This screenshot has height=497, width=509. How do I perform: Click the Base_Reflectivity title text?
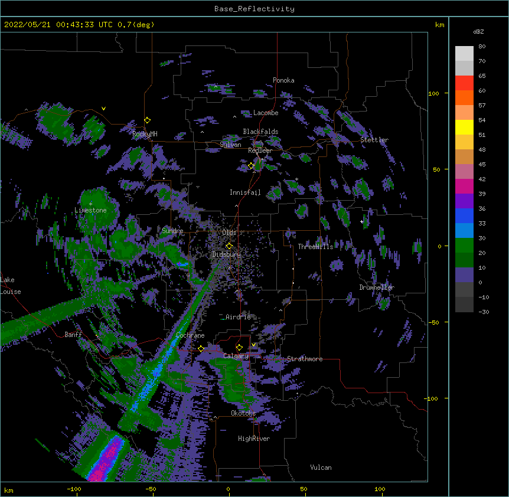click(x=255, y=9)
